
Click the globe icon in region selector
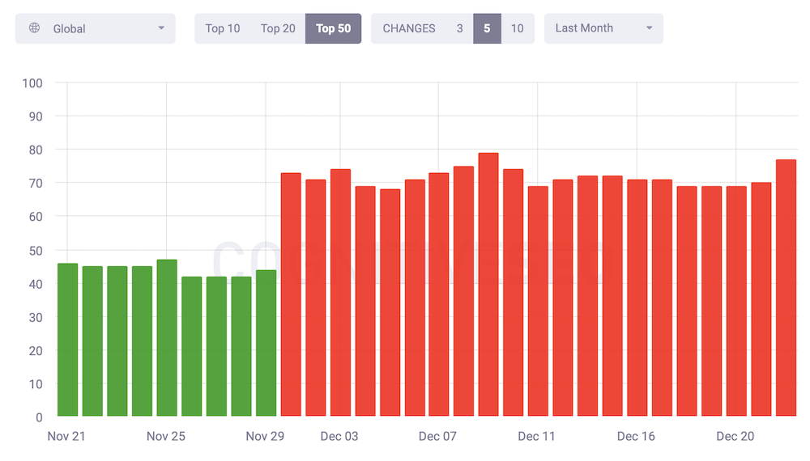[34, 28]
